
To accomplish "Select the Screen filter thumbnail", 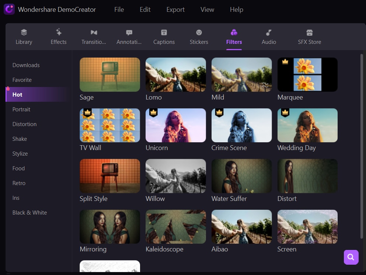I will click(307, 227).
